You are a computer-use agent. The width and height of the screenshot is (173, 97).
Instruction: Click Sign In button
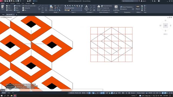[144, 1]
